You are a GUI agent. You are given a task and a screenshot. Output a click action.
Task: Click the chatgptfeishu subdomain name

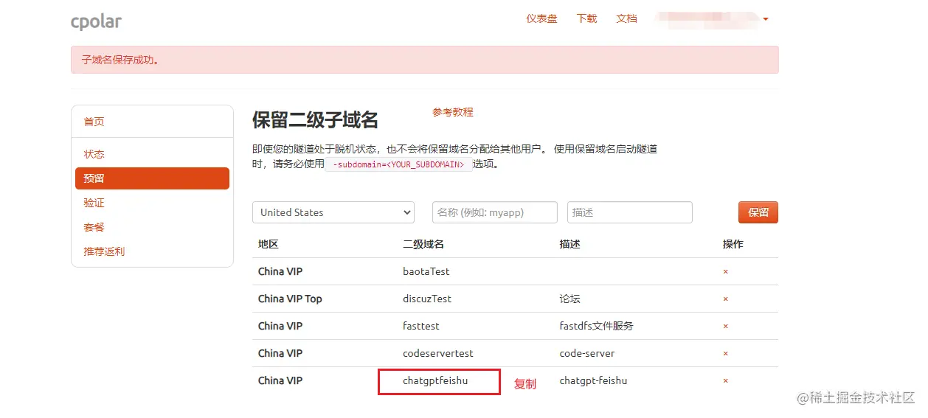tap(435, 380)
